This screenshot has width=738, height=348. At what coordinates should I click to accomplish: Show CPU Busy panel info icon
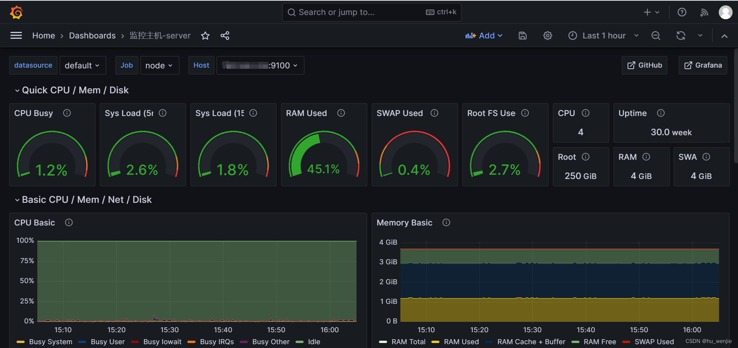coord(67,113)
